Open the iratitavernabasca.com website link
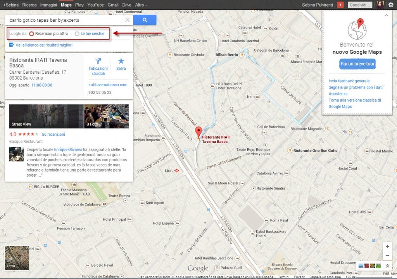Viewport: 397px width, 279px height. (x=108, y=85)
